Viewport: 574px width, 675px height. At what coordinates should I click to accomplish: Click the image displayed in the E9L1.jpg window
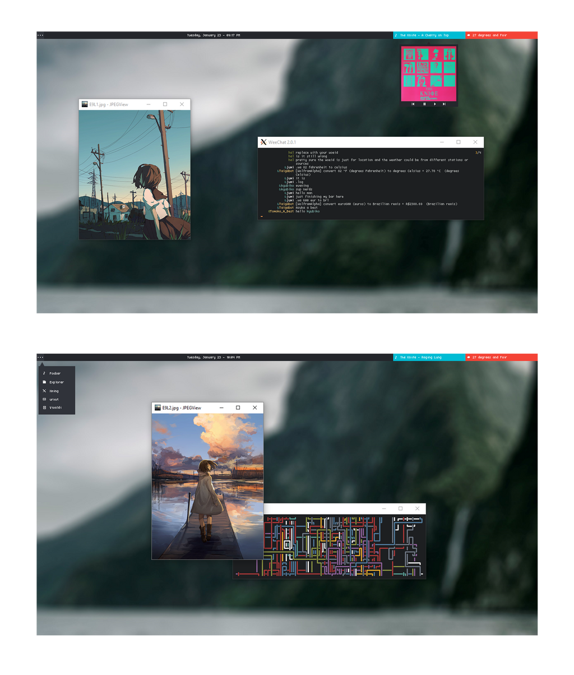(135, 174)
